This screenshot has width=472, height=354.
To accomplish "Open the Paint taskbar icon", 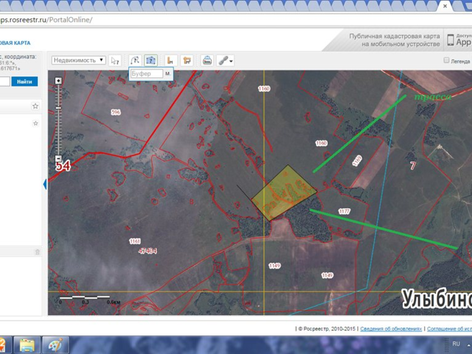I will (55, 345).
